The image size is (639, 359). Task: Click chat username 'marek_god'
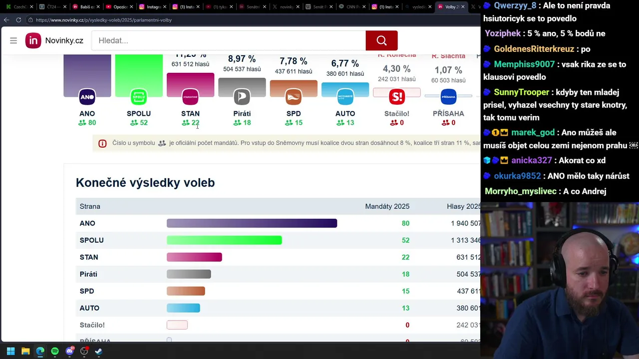click(x=533, y=133)
